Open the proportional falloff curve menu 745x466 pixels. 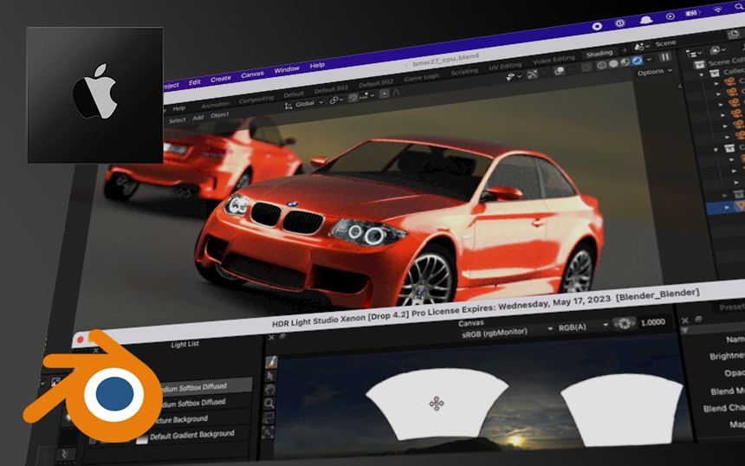point(397,92)
